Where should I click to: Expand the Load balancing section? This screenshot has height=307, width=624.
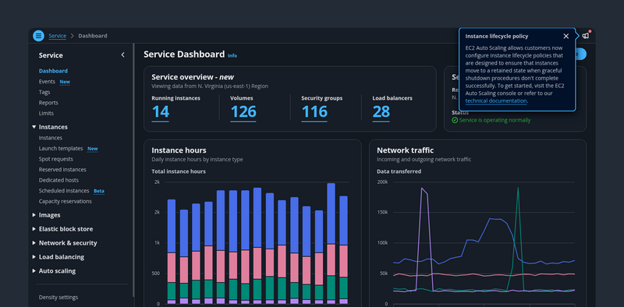pyautogui.click(x=34, y=256)
